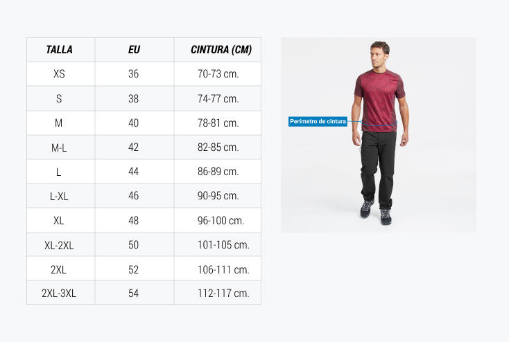
Task: Click the 2XL-3XL size label
Action: pos(59,293)
